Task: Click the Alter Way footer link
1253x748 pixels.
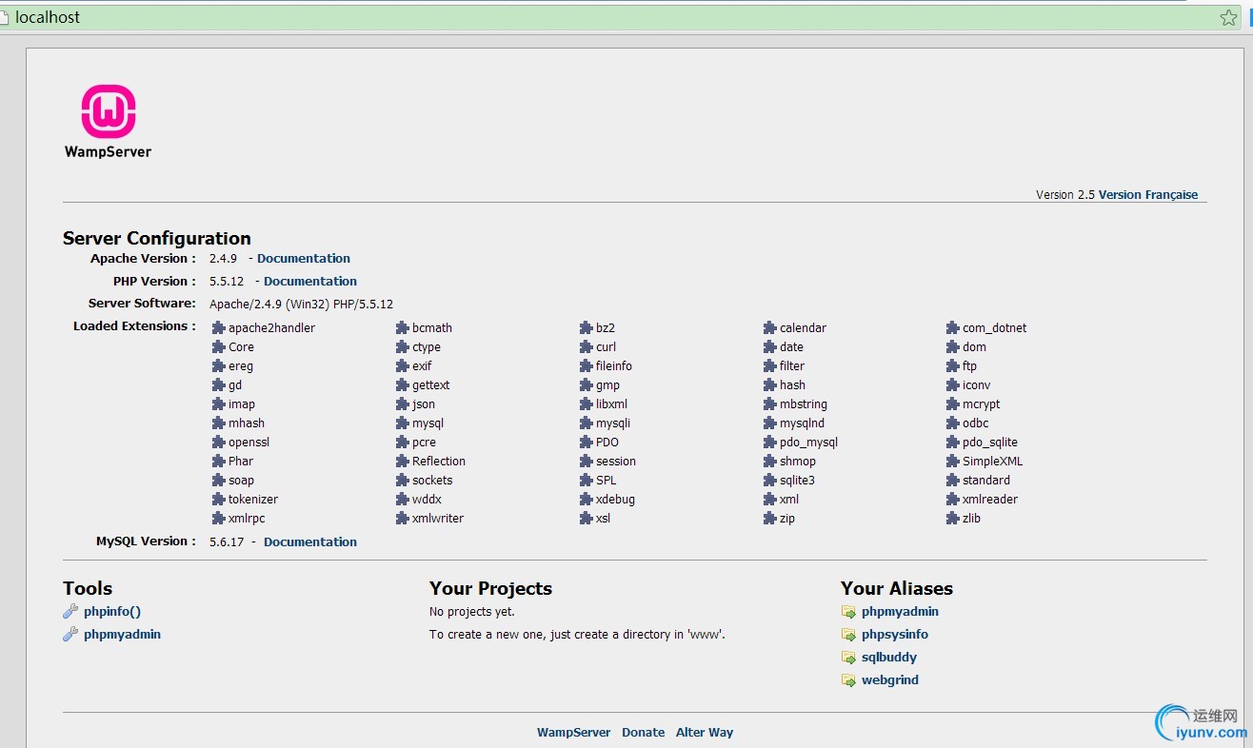Action: pyautogui.click(x=705, y=733)
